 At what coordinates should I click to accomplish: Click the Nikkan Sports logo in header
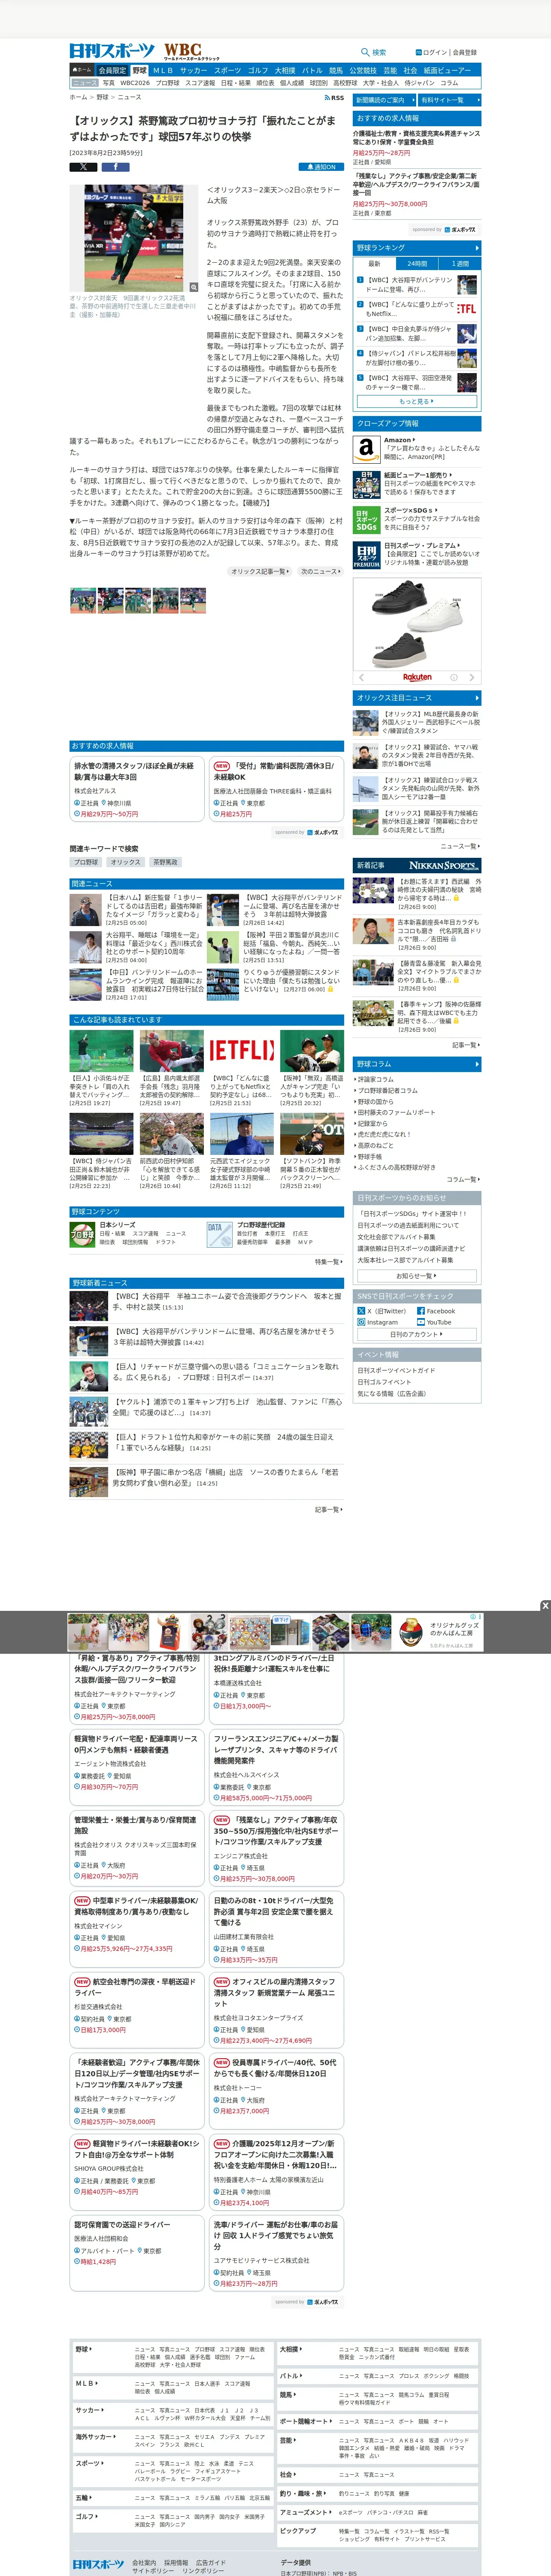click(112, 51)
